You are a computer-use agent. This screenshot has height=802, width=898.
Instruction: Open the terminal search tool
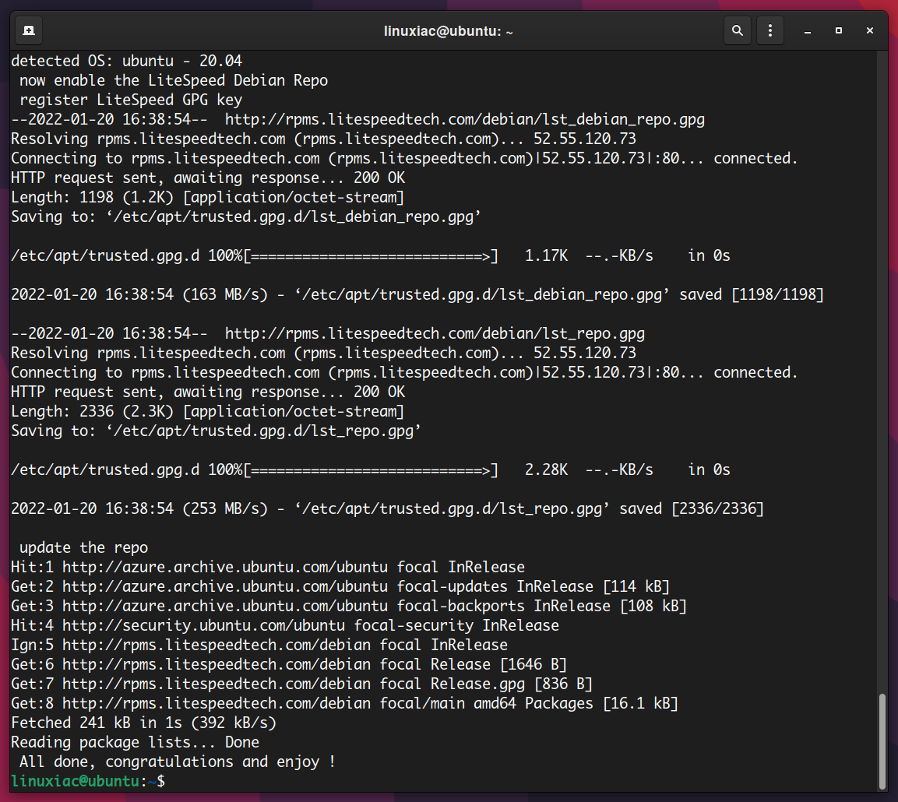click(x=737, y=30)
